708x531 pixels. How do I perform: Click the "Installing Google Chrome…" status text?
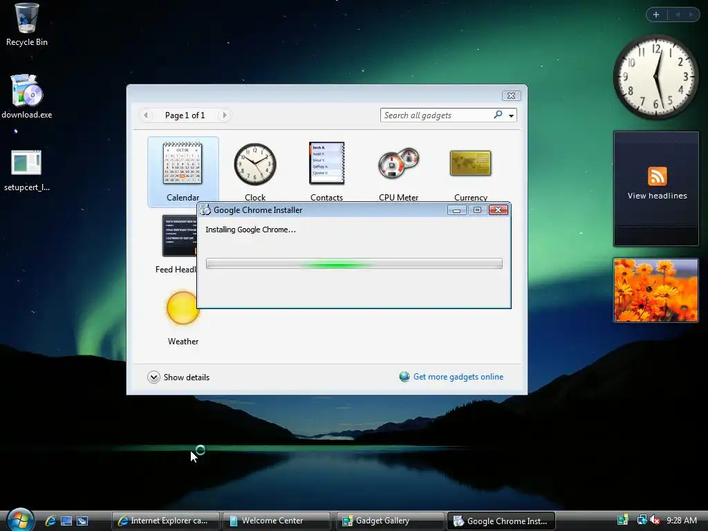coord(250,230)
